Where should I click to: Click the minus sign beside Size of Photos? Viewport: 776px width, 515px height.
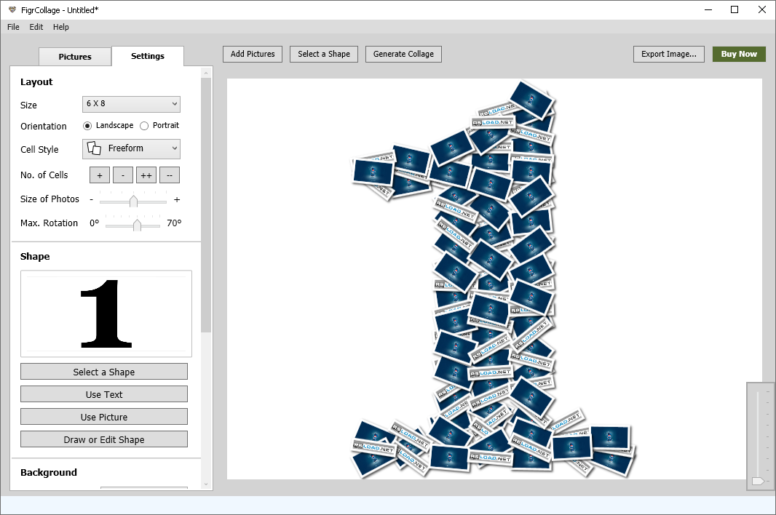click(x=91, y=199)
